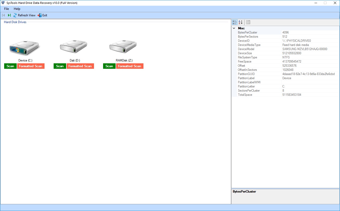The image size is (340, 211).
Task: Click the 1026048 offset in sectors value
Action: (x=288, y=70)
